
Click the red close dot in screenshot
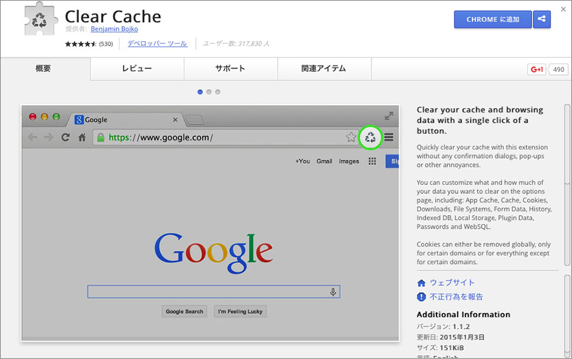coord(33,117)
